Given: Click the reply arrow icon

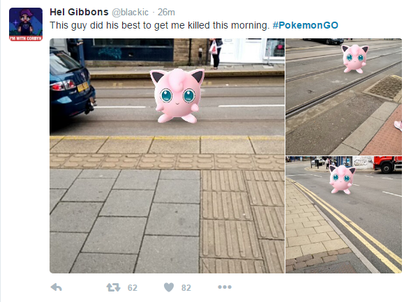Looking at the screenshot, I should 56,287.
